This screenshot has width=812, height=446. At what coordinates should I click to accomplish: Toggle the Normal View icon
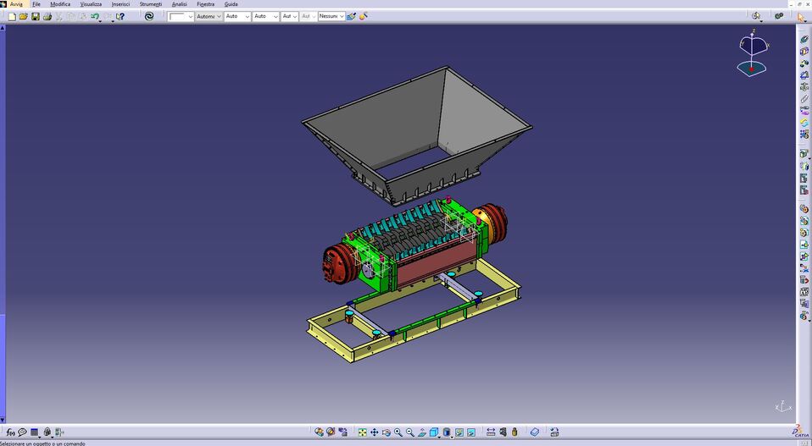click(x=422, y=432)
